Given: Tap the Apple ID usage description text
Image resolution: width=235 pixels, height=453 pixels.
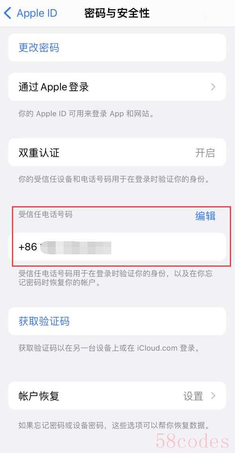Looking at the screenshot, I should click(86, 114).
